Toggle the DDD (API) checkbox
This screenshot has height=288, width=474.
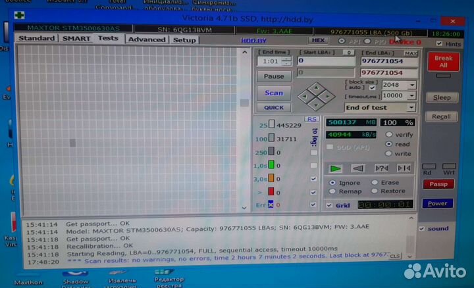330,147
